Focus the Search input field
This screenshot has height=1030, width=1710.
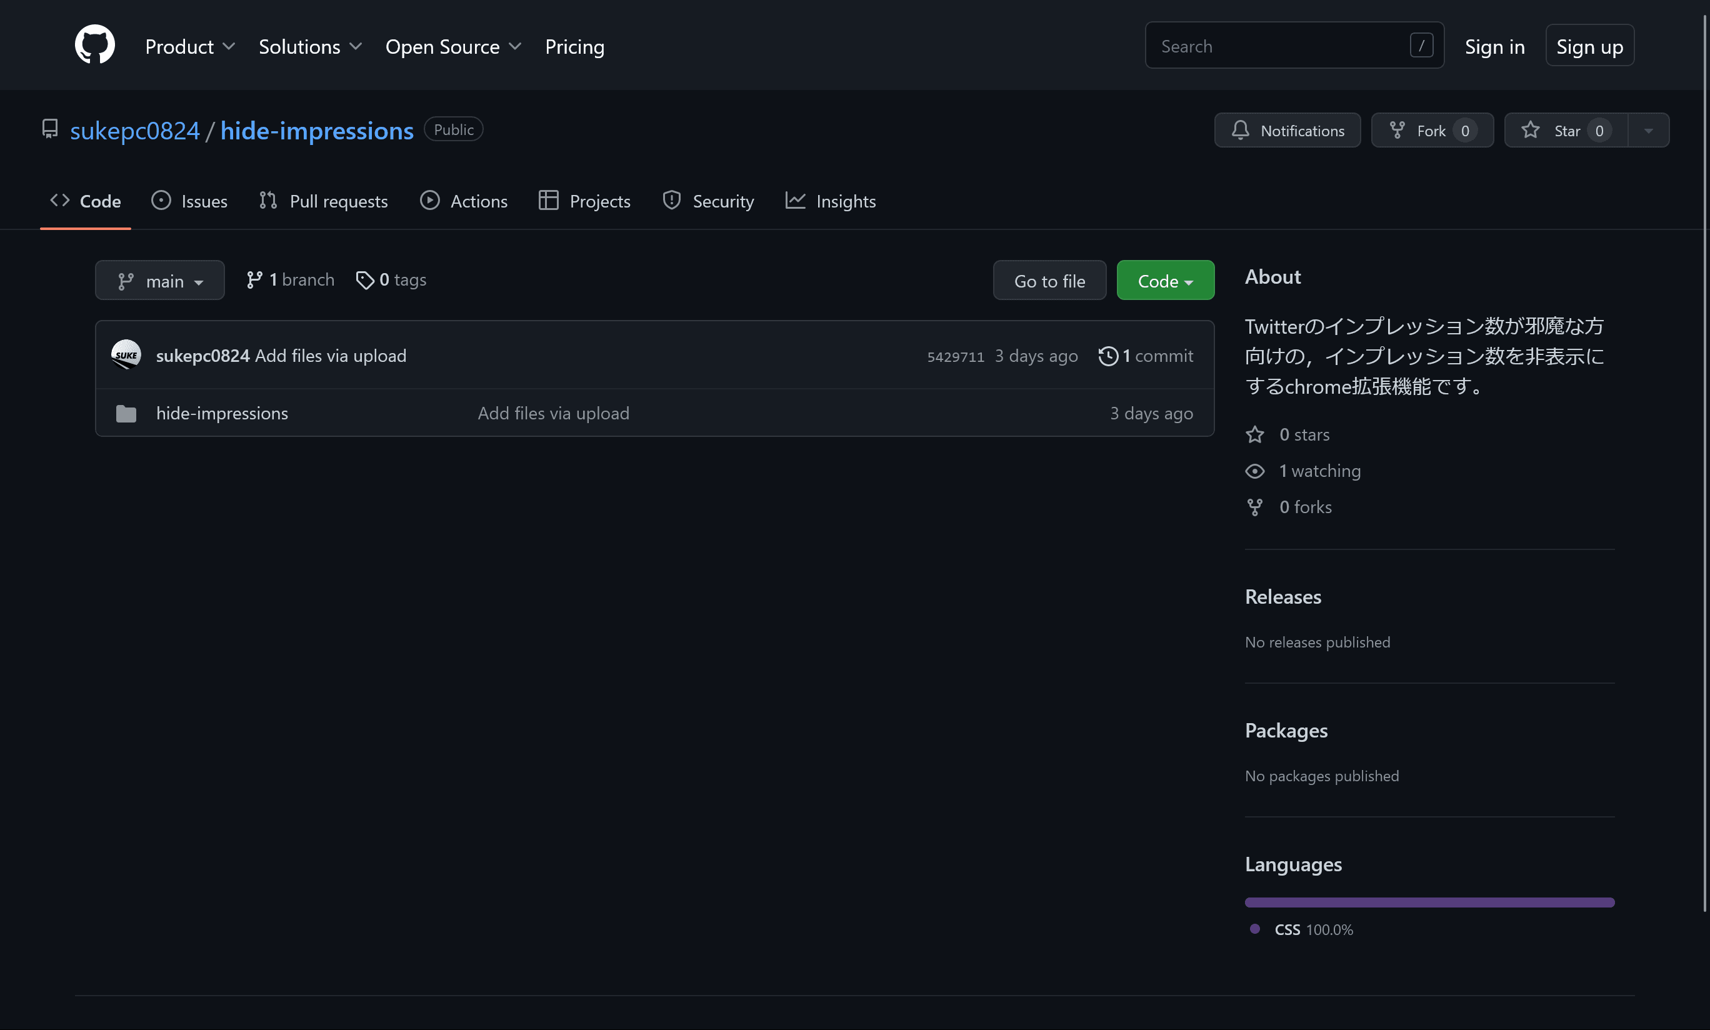tap(1294, 45)
